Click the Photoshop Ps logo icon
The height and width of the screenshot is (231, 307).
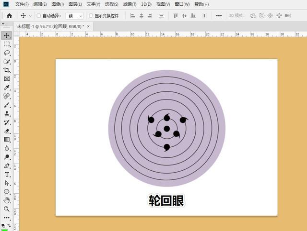pos(6,4)
